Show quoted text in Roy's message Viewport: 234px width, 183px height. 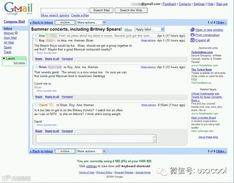47,53
